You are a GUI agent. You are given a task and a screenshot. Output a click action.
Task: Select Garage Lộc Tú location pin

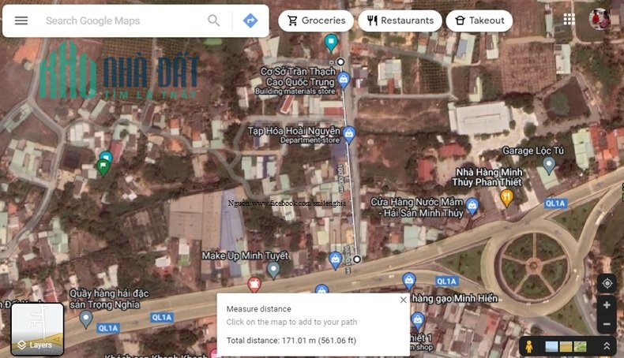[549, 166]
